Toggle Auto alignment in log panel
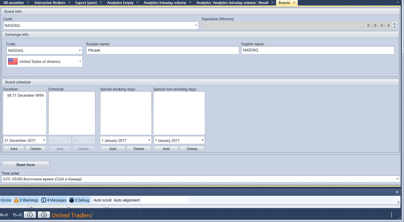Screen dimensions: 404x222 pos(126,200)
